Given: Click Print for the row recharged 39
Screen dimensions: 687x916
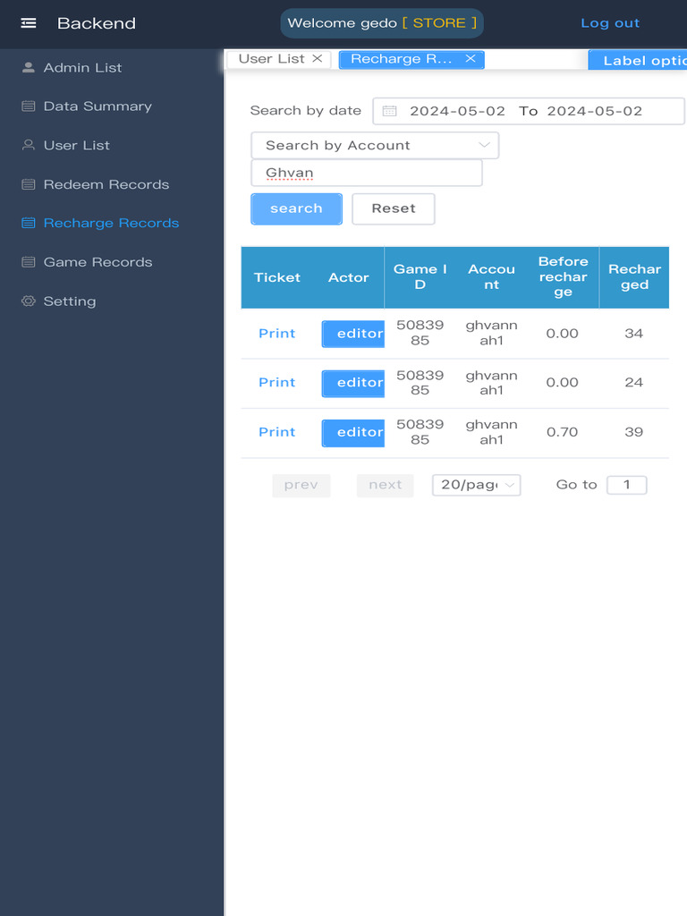Looking at the screenshot, I should click(277, 432).
